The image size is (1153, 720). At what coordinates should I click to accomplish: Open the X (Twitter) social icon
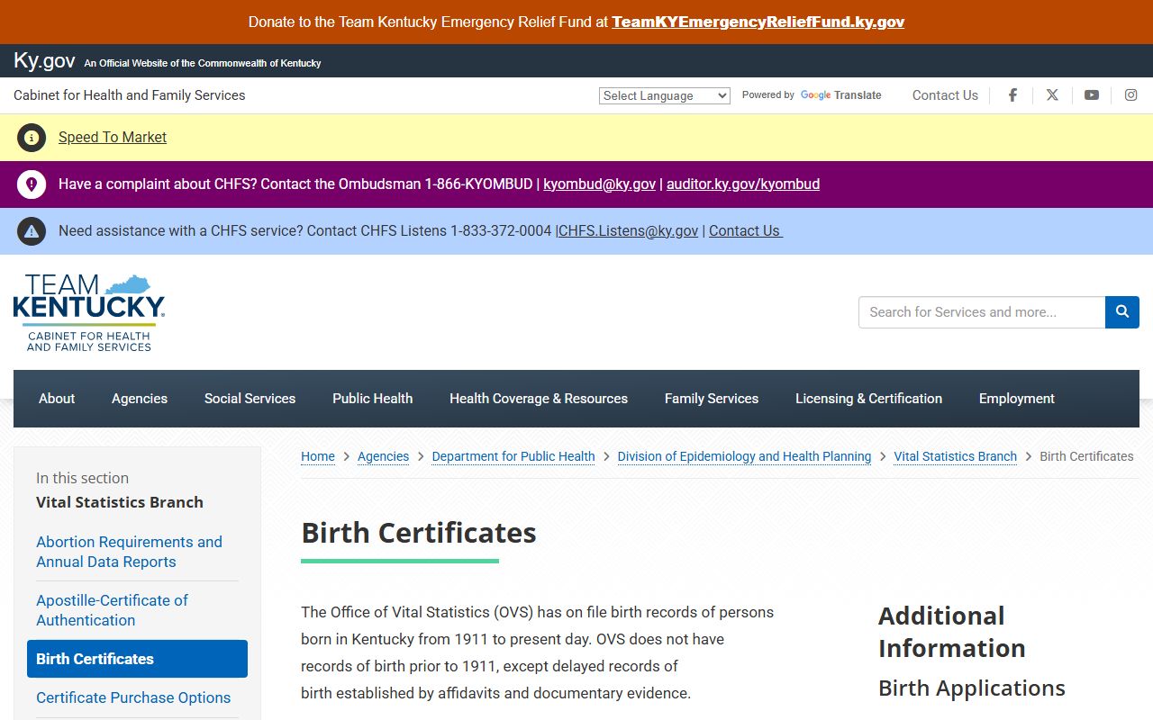tap(1052, 95)
